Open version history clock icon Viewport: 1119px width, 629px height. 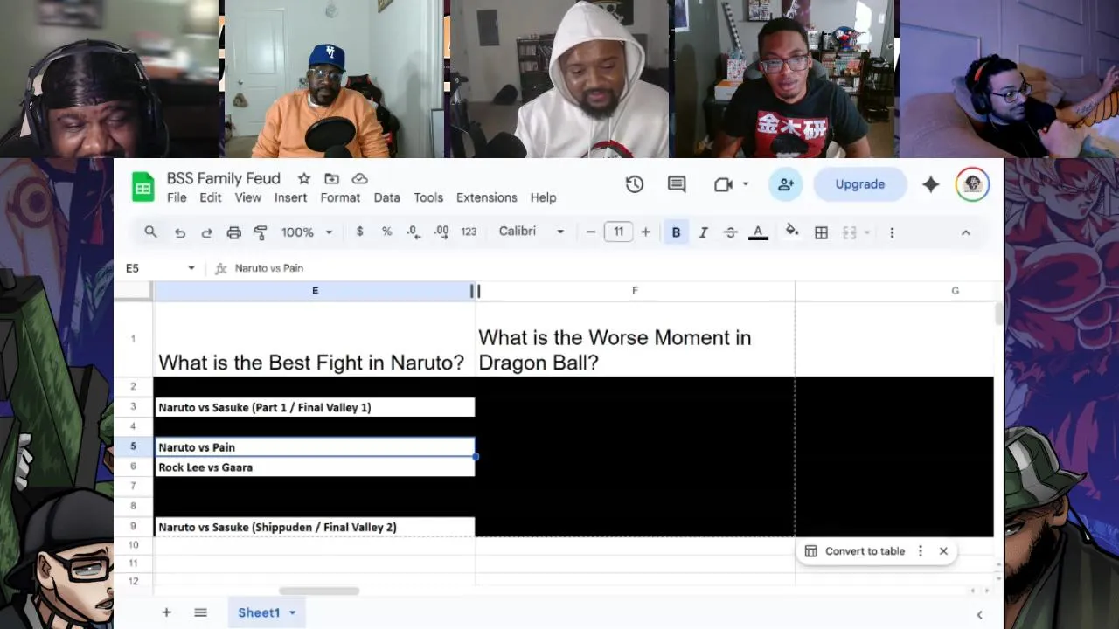coord(635,184)
